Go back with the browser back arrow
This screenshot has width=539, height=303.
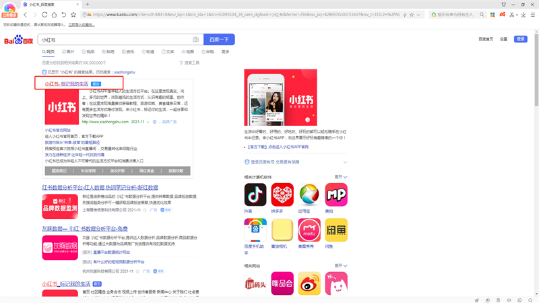pos(25,15)
